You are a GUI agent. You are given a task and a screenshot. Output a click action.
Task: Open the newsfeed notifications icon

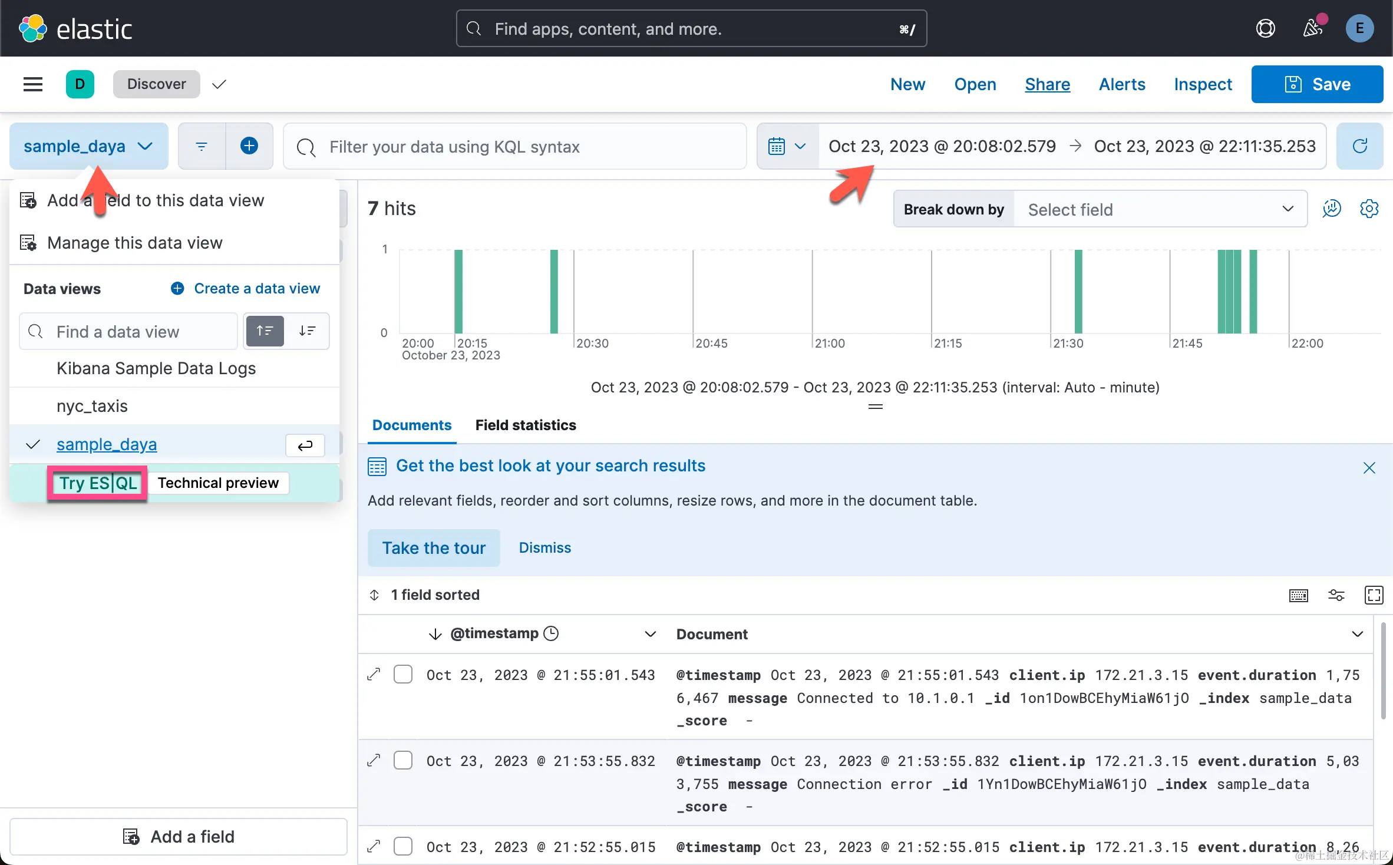pyautogui.click(x=1312, y=28)
